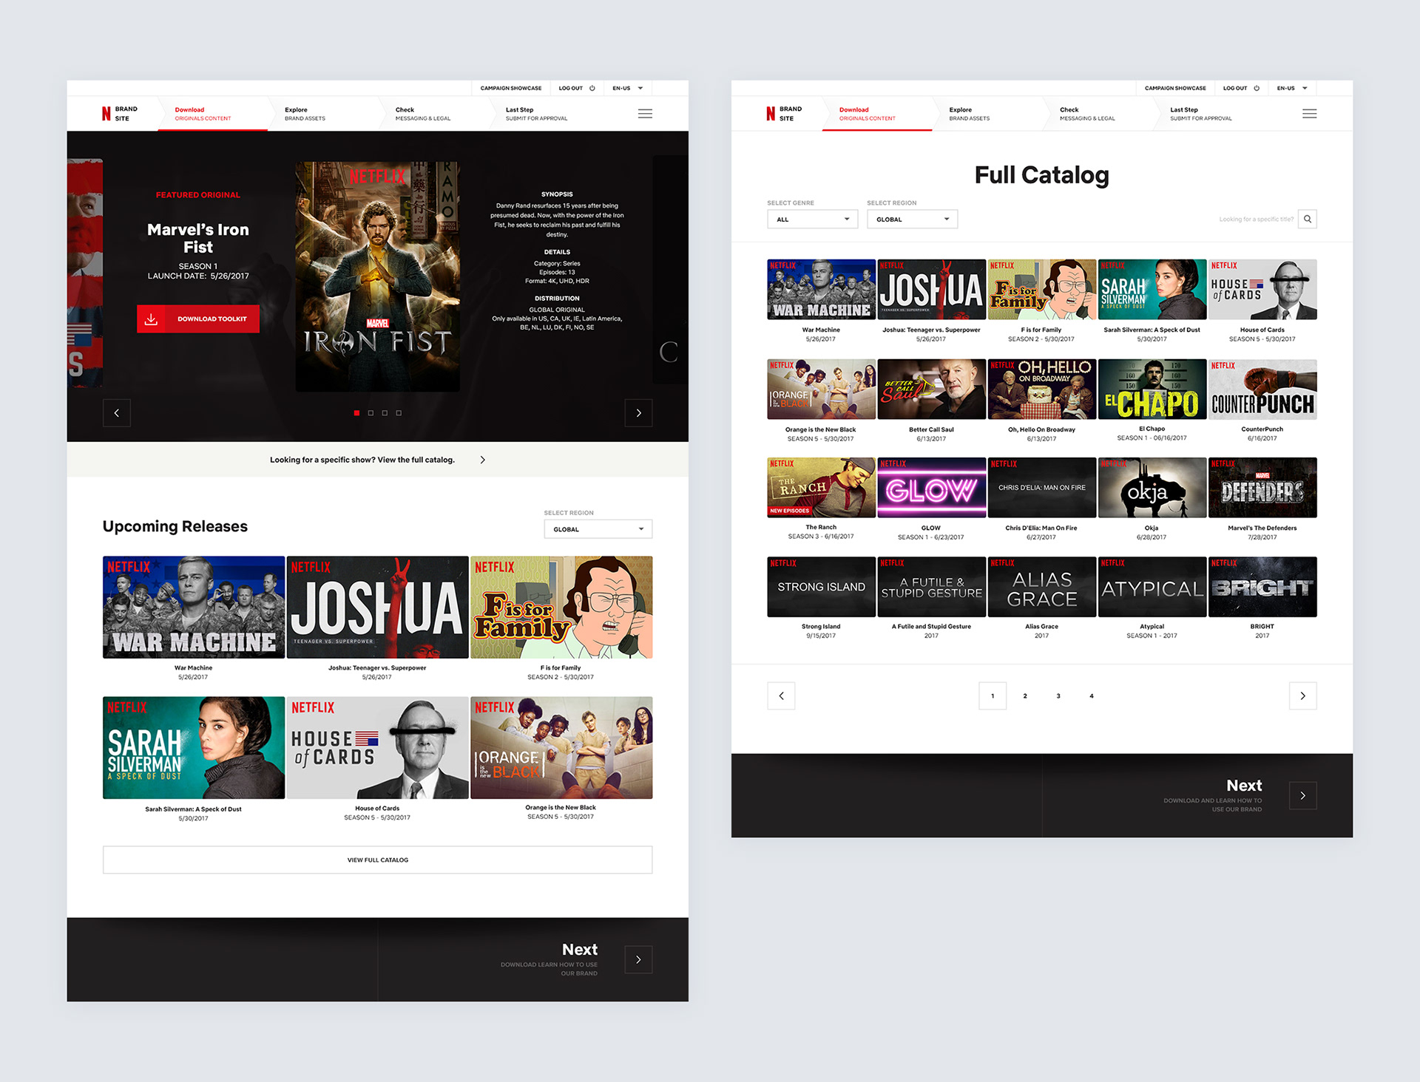
Task: Open Select Region dropdown in Upcoming Releases
Action: [x=598, y=529]
